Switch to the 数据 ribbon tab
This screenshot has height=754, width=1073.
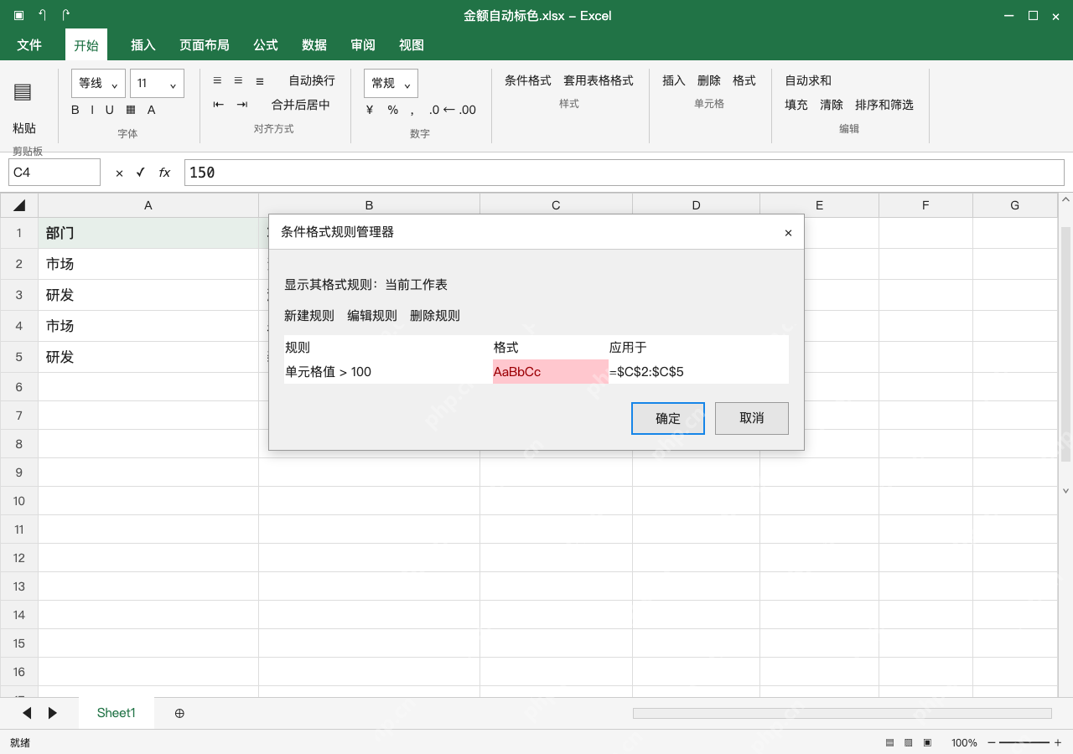point(314,45)
